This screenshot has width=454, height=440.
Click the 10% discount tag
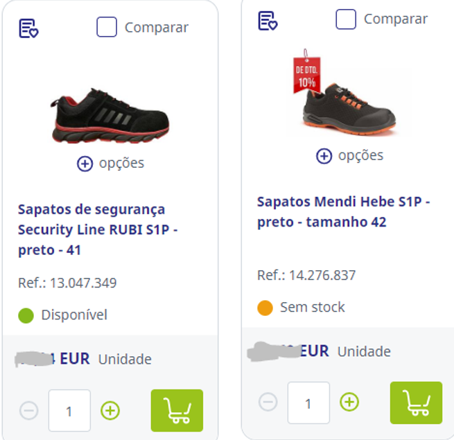[307, 71]
